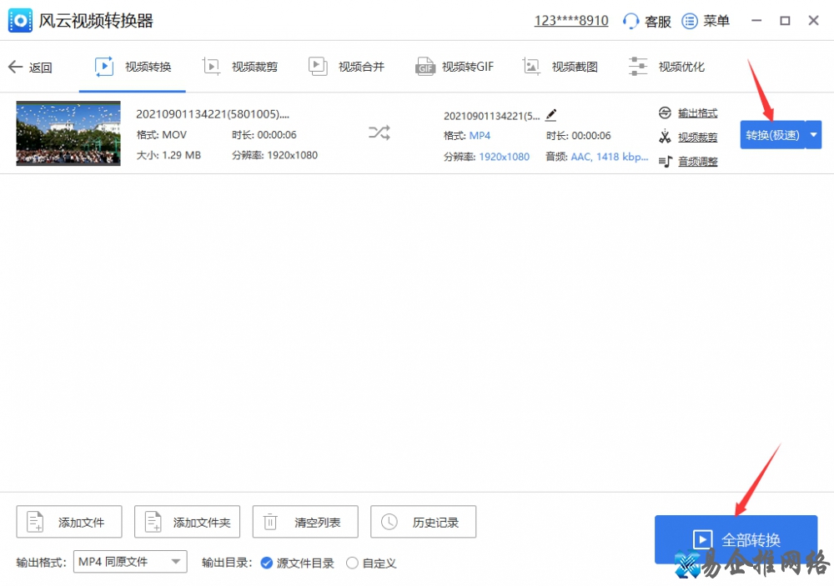Screen dimensions: 834x586
Task: Click the shuffle icon between source and output info
Action: click(x=379, y=132)
